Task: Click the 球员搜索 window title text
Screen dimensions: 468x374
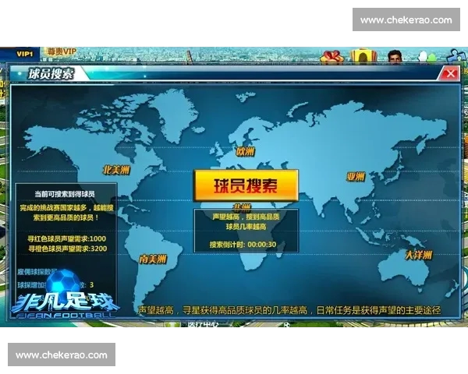Action: 51,74
